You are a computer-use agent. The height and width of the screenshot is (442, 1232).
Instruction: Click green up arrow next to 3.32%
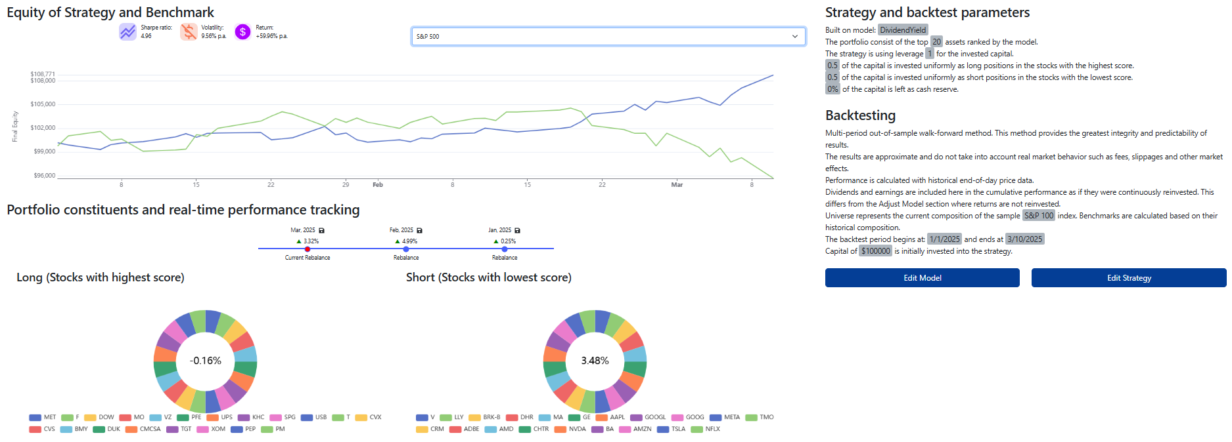[299, 241]
